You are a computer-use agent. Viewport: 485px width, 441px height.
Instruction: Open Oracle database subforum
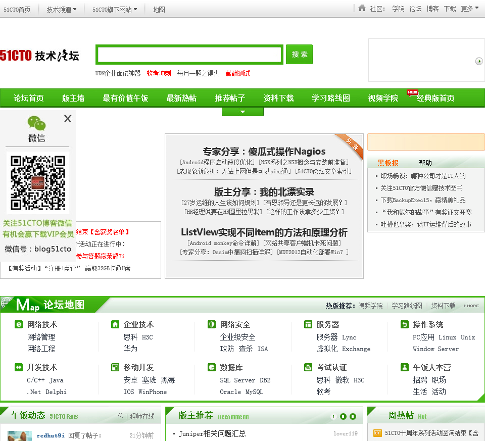(230, 392)
